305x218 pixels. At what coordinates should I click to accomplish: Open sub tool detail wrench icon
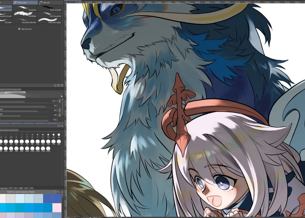point(62,126)
